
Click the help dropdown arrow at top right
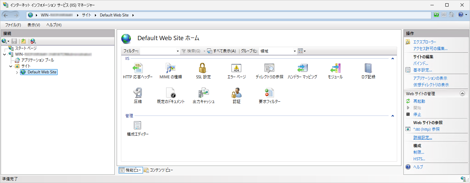tap(466, 15)
